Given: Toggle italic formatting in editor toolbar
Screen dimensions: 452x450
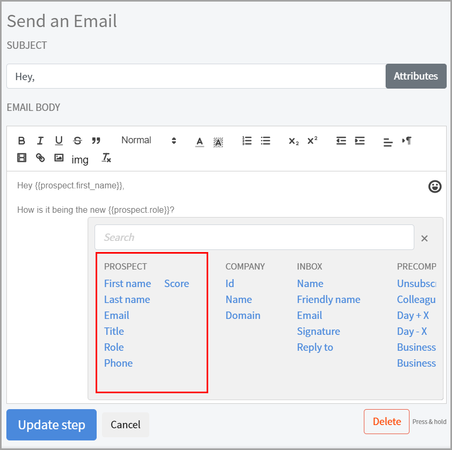Looking at the screenshot, I should click(x=40, y=141).
